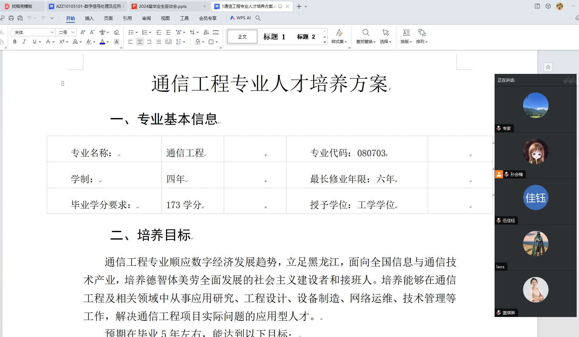Apply the 标题 1 style
The height and width of the screenshot is (337, 579).
coord(274,37)
